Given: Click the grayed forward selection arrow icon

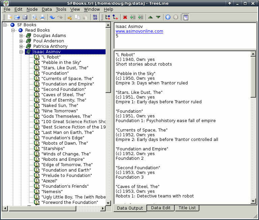Looking at the screenshot, I should tap(176, 17).
